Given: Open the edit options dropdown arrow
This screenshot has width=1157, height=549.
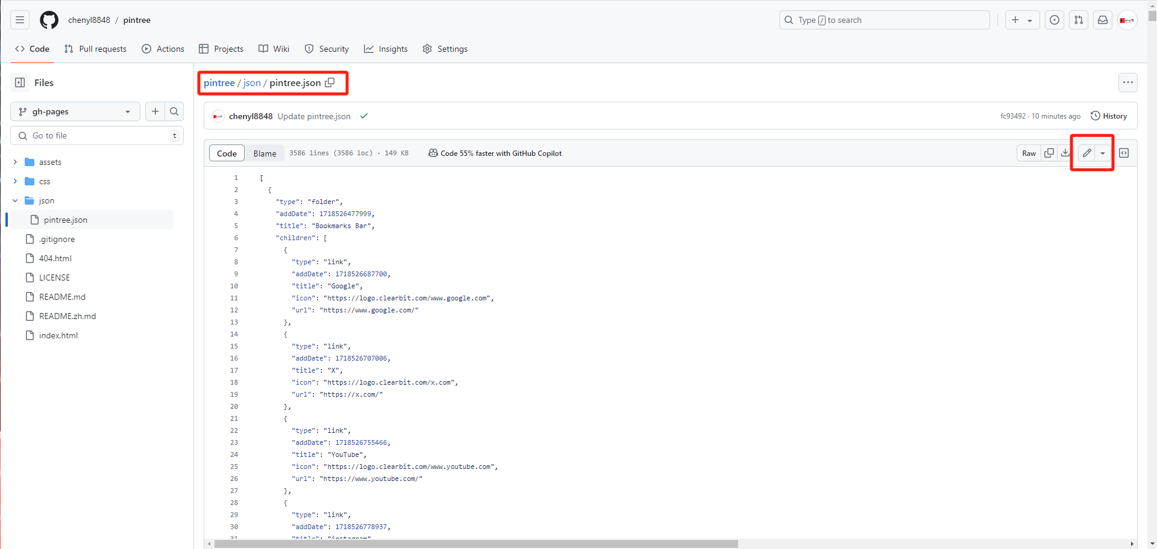Looking at the screenshot, I should point(1103,154).
